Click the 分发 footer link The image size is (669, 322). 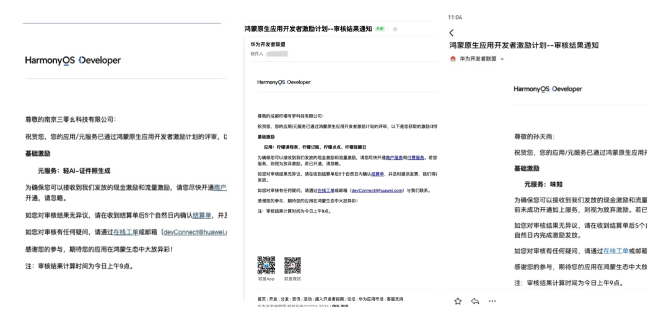click(284, 299)
